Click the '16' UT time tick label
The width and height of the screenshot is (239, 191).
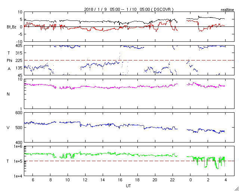pos(120,180)
